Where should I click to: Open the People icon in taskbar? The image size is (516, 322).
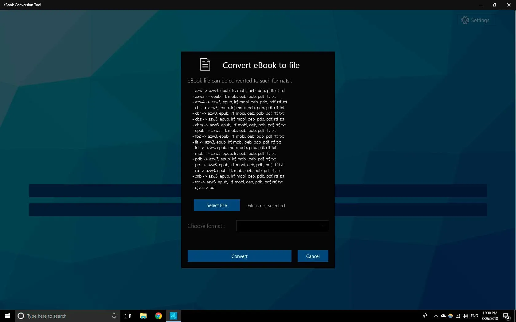[425, 316]
